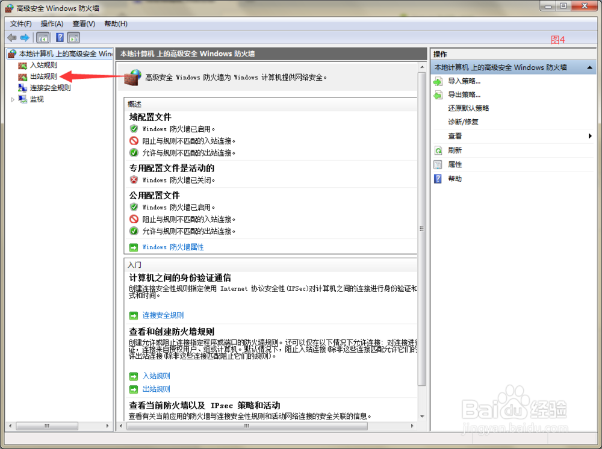
Task: Open the 操作(A) menu
Action: [x=52, y=24]
